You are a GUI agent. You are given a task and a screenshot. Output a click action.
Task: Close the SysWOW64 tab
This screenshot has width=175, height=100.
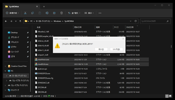(37, 7)
